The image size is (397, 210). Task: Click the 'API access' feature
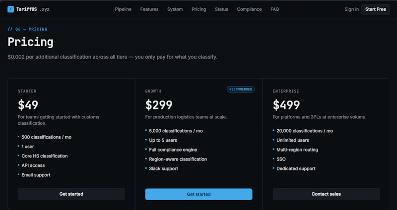coord(33,165)
